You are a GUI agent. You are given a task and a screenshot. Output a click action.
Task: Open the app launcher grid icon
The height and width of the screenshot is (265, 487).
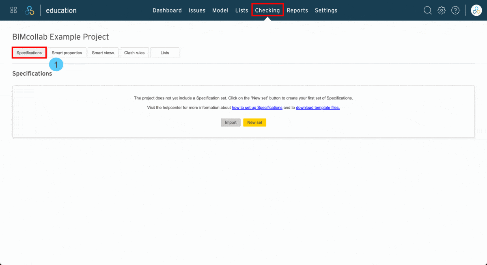click(13, 10)
